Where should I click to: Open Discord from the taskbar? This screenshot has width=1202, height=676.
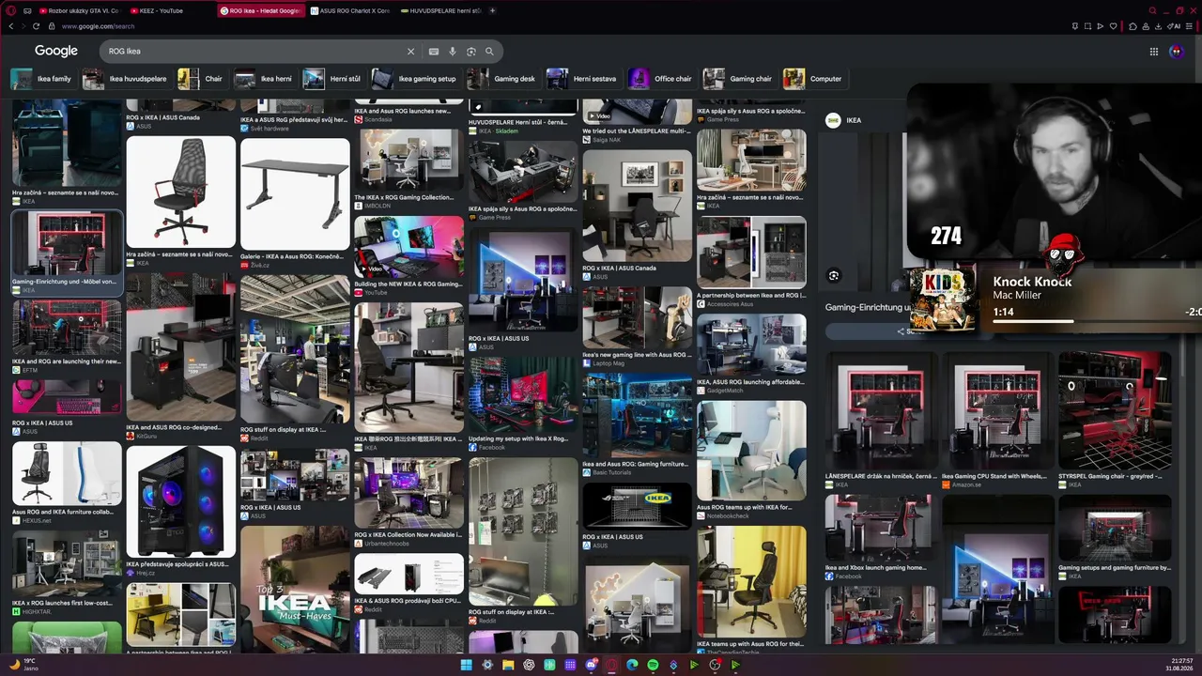tap(591, 665)
